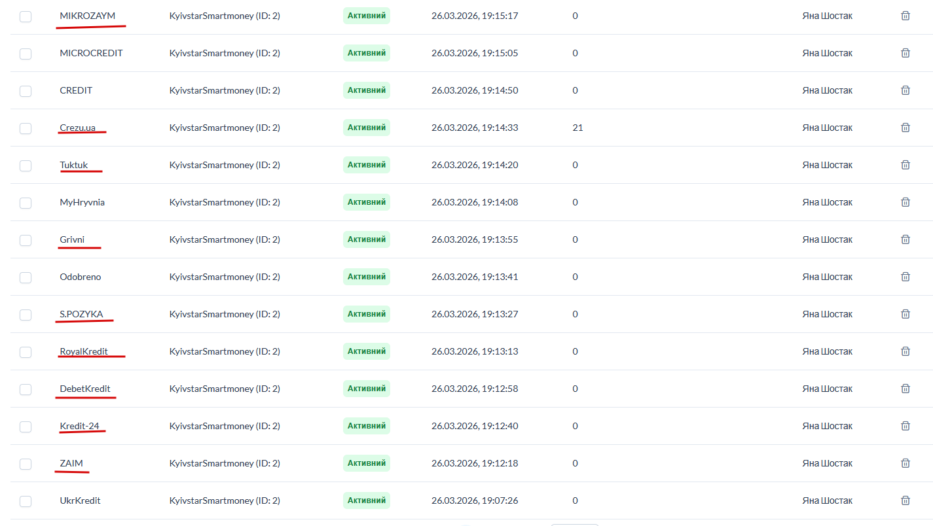Click the ZAIM name
This screenshot has width=933, height=526.
point(71,463)
